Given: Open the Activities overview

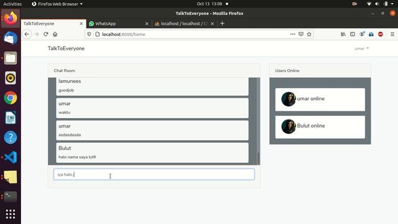Looking at the screenshot, I should click(x=12, y=4).
